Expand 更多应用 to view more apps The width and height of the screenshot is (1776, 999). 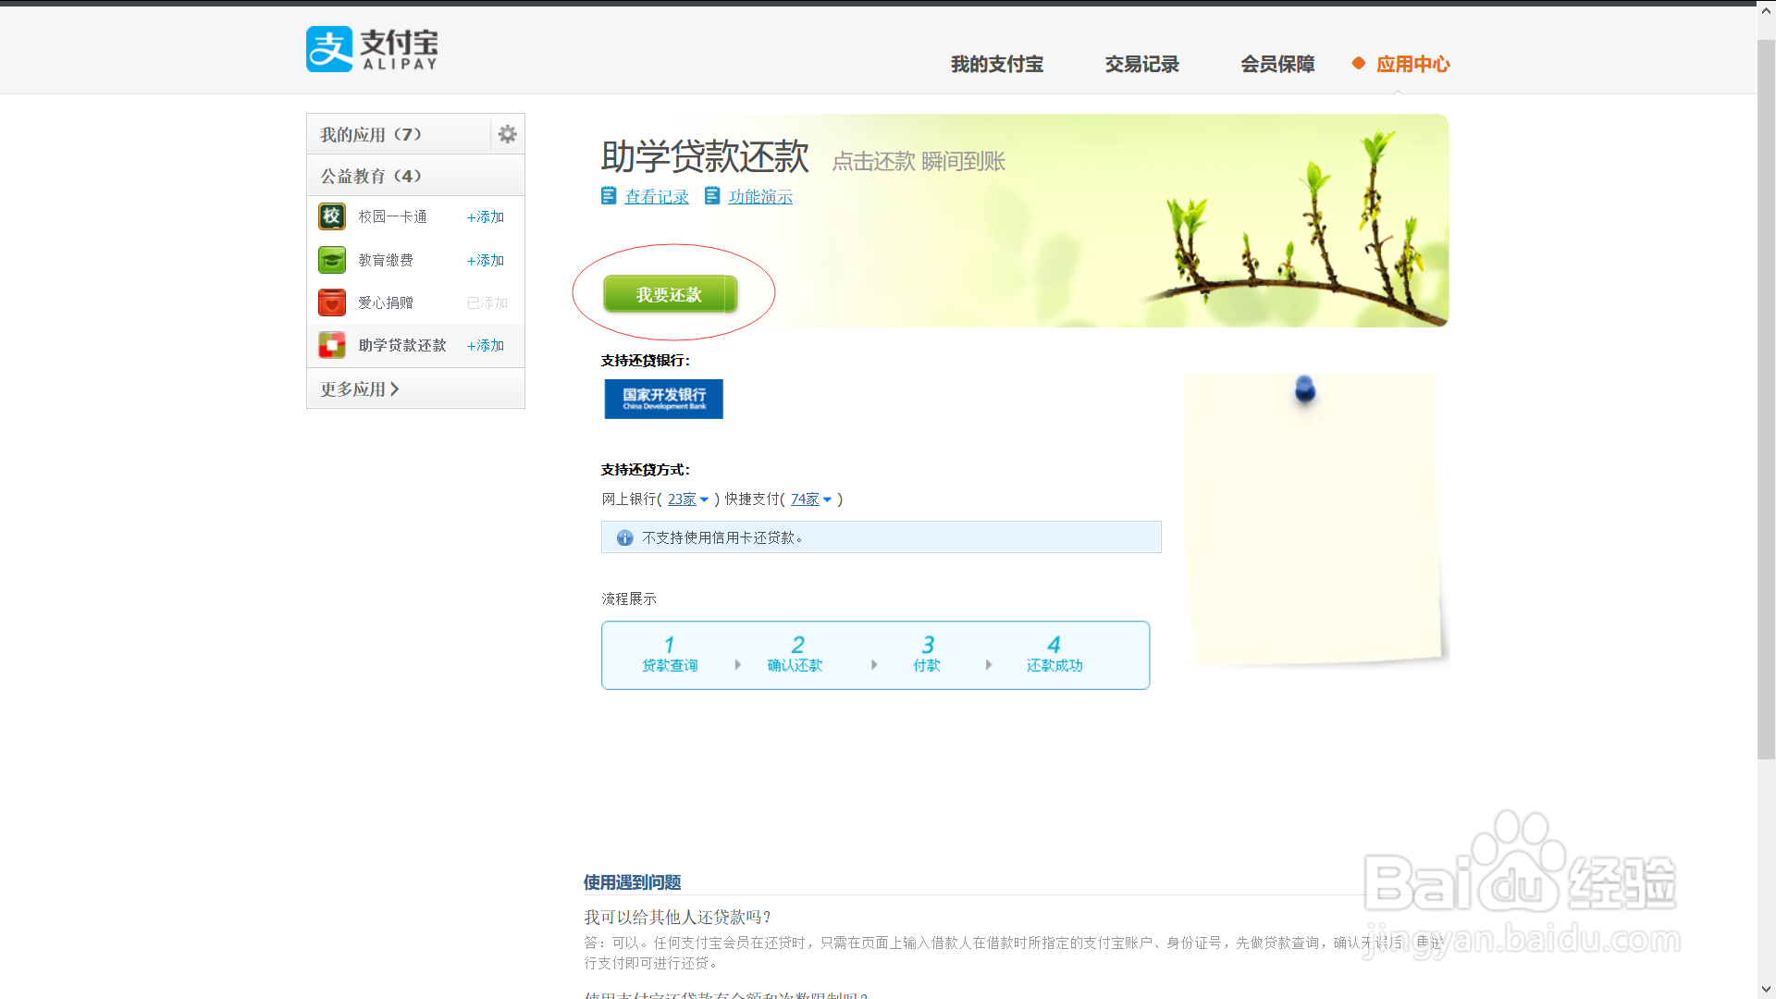click(x=359, y=388)
